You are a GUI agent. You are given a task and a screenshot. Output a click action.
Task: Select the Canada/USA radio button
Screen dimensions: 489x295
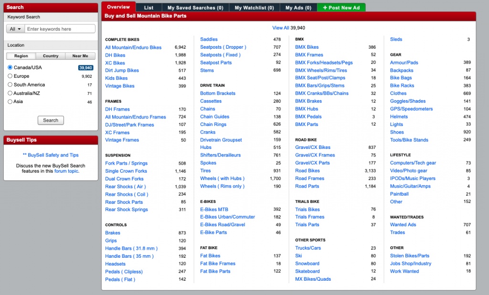pos(10,68)
